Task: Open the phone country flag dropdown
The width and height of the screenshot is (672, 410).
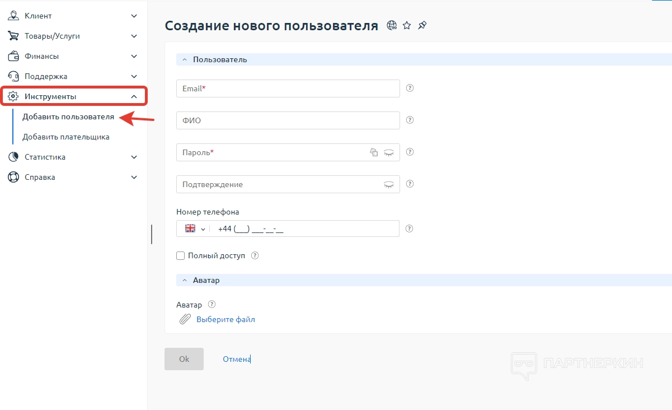Action: (195, 229)
